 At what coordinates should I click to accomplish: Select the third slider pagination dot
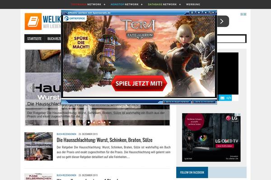tap(99, 122)
